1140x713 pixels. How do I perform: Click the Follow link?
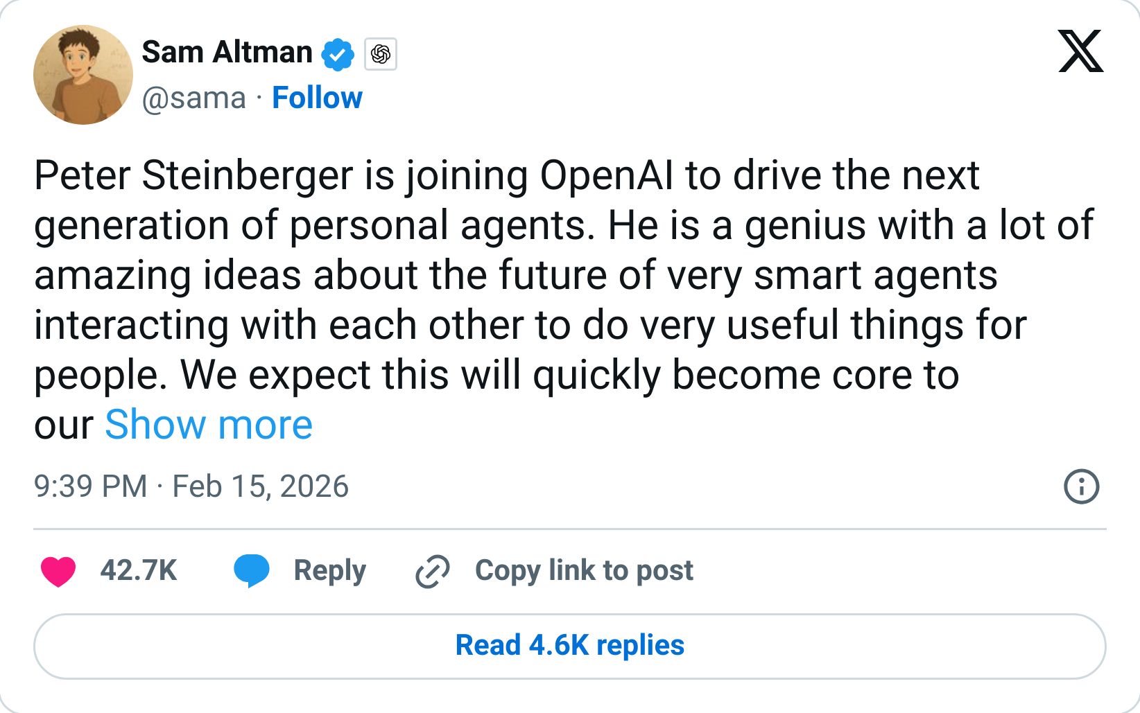coord(316,98)
